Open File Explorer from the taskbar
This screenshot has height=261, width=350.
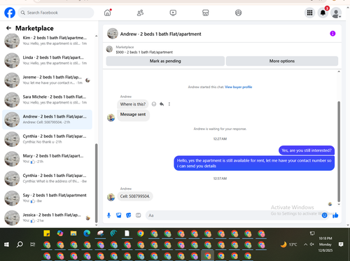[x=73, y=233]
